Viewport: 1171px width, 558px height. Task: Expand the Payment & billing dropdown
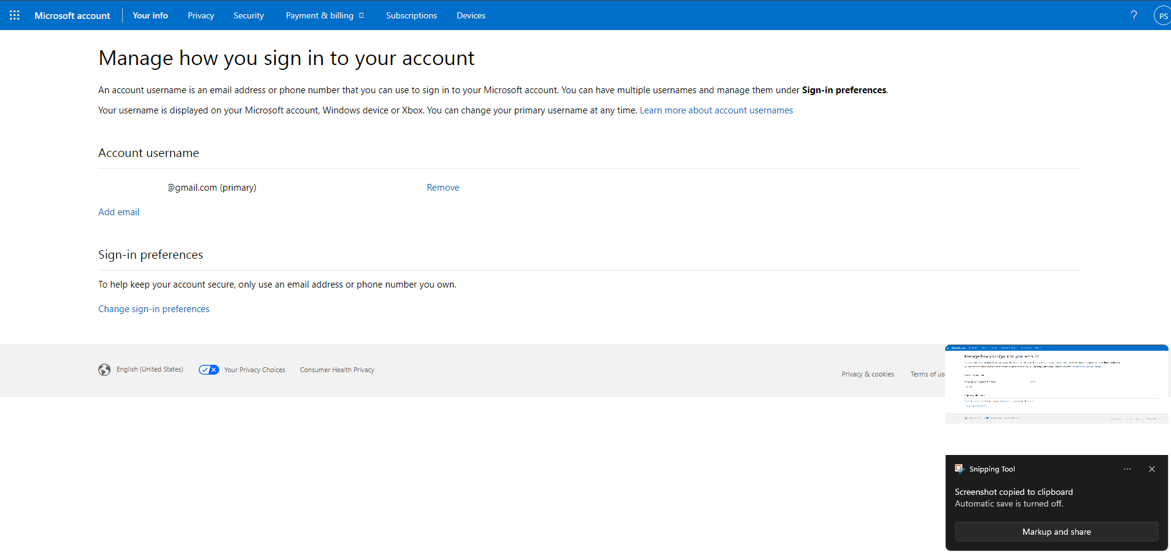click(x=325, y=15)
